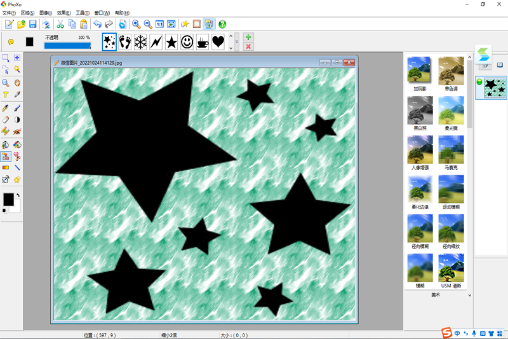
Task: Select the hand pan tool
Action: click(x=17, y=82)
